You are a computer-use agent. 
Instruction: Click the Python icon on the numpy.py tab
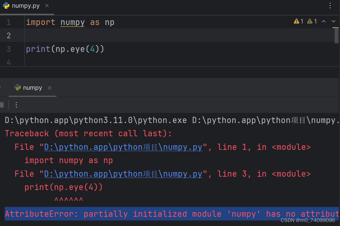pyautogui.click(x=6, y=6)
